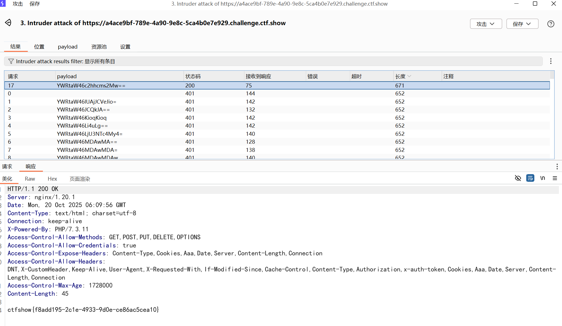Toggle hidden characters eye-slash icon
The width and height of the screenshot is (562, 326).
518,178
